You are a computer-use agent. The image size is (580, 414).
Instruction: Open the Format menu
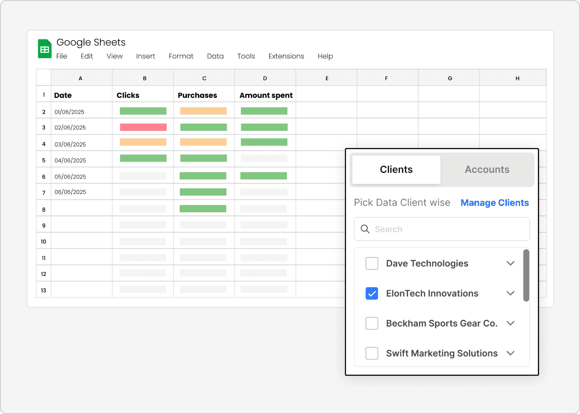point(181,56)
